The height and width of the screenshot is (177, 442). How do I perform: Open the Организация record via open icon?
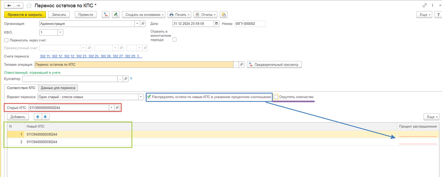pyautogui.click(x=142, y=24)
